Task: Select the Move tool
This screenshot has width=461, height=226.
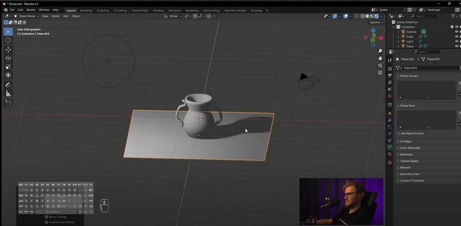Action: (8, 49)
